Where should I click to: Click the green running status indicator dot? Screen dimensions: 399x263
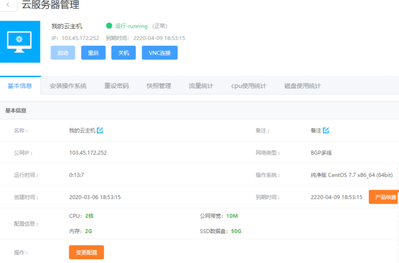109,26
